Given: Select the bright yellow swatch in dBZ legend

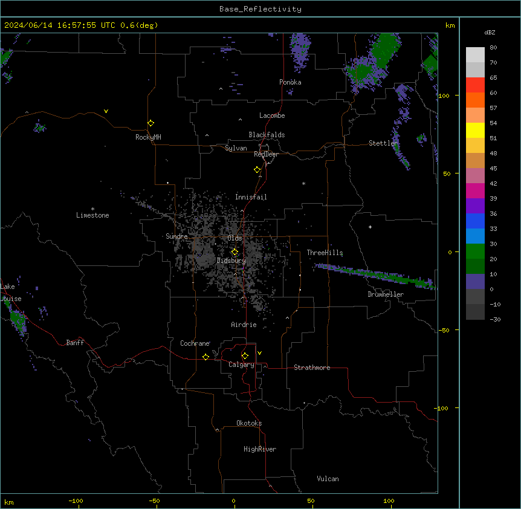Looking at the screenshot, I should pyautogui.click(x=475, y=130).
